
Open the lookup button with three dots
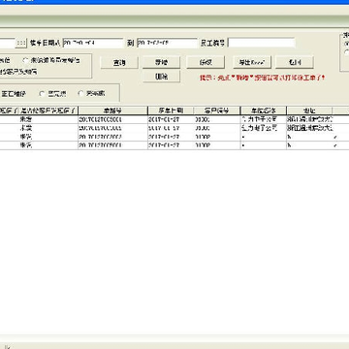pos(21,43)
